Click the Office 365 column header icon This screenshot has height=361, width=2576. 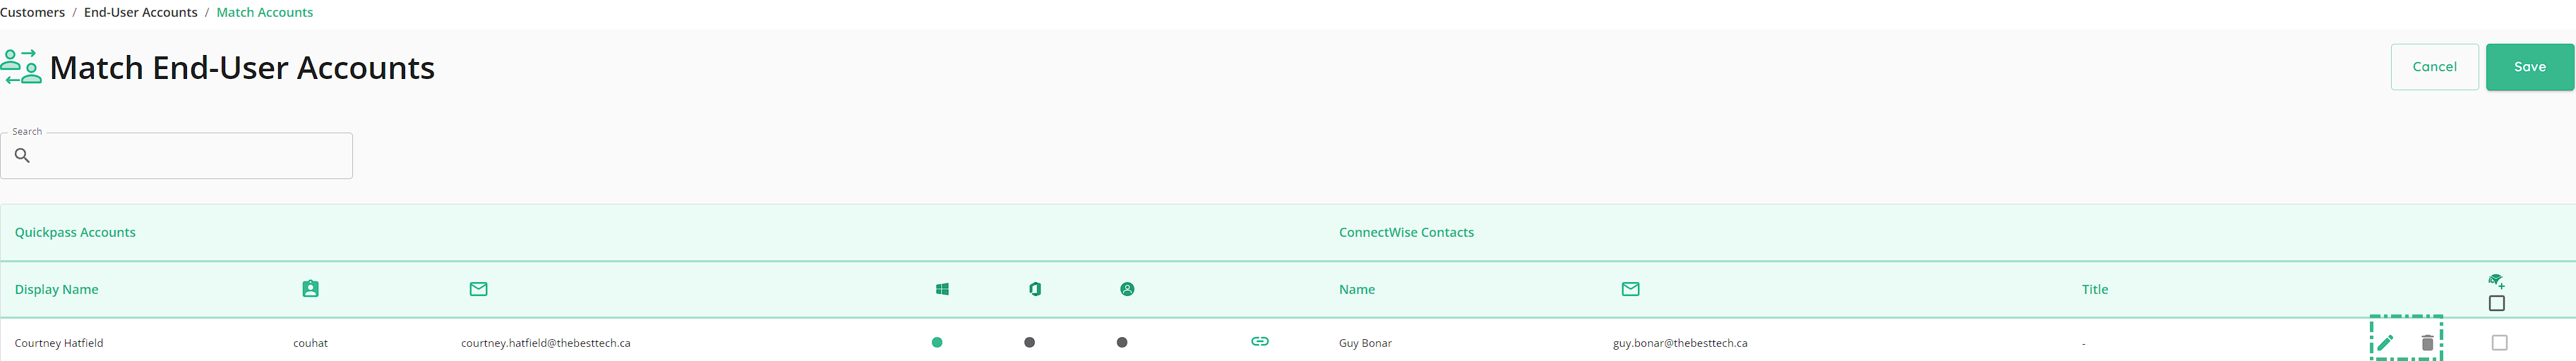tap(1035, 289)
